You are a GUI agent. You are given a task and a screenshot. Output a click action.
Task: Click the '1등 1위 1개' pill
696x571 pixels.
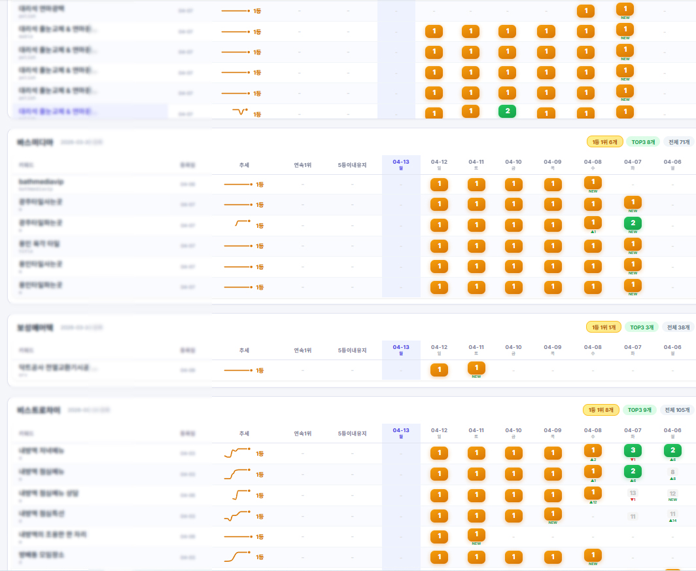(604, 327)
